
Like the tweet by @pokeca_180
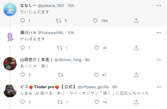95,21
